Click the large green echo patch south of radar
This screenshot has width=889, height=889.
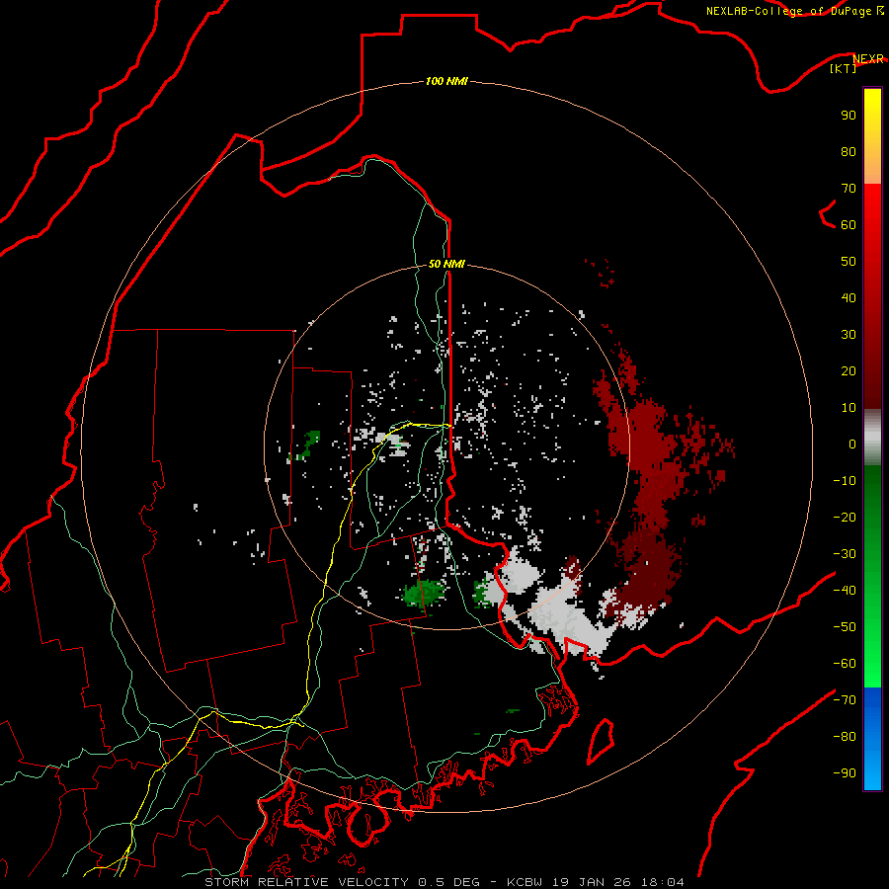pyautogui.click(x=424, y=592)
